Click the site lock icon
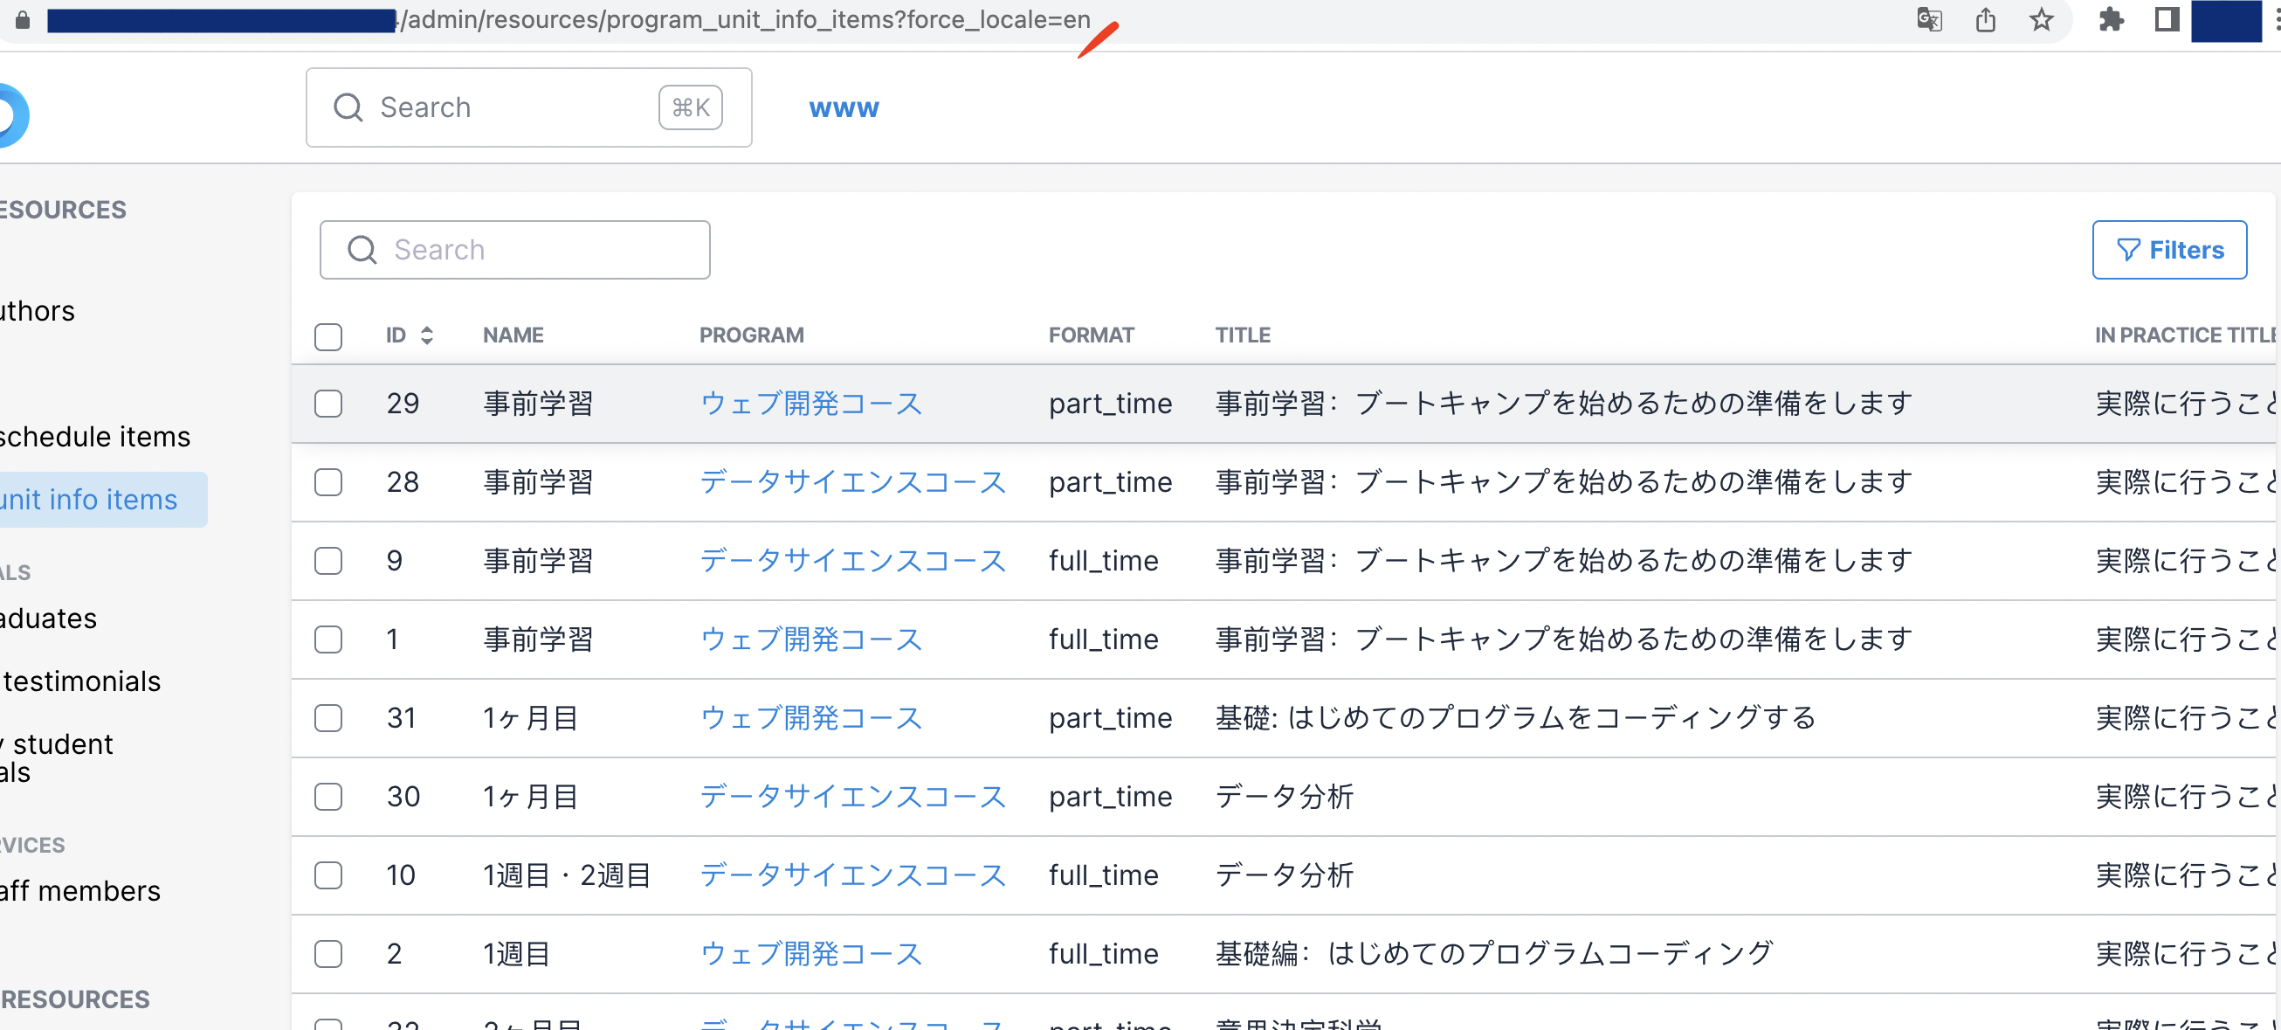The height and width of the screenshot is (1030, 2281). coord(23,19)
